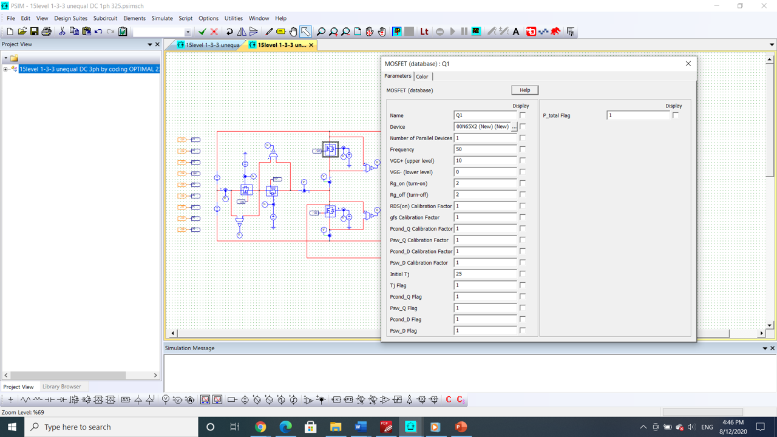777x437 pixels.
Task: Open Project View panel dropdown arrow
Action: pyautogui.click(x=150, y=44)
